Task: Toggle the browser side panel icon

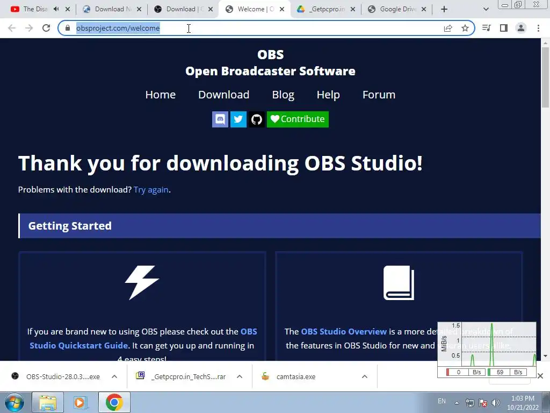Action: [504, 28]
